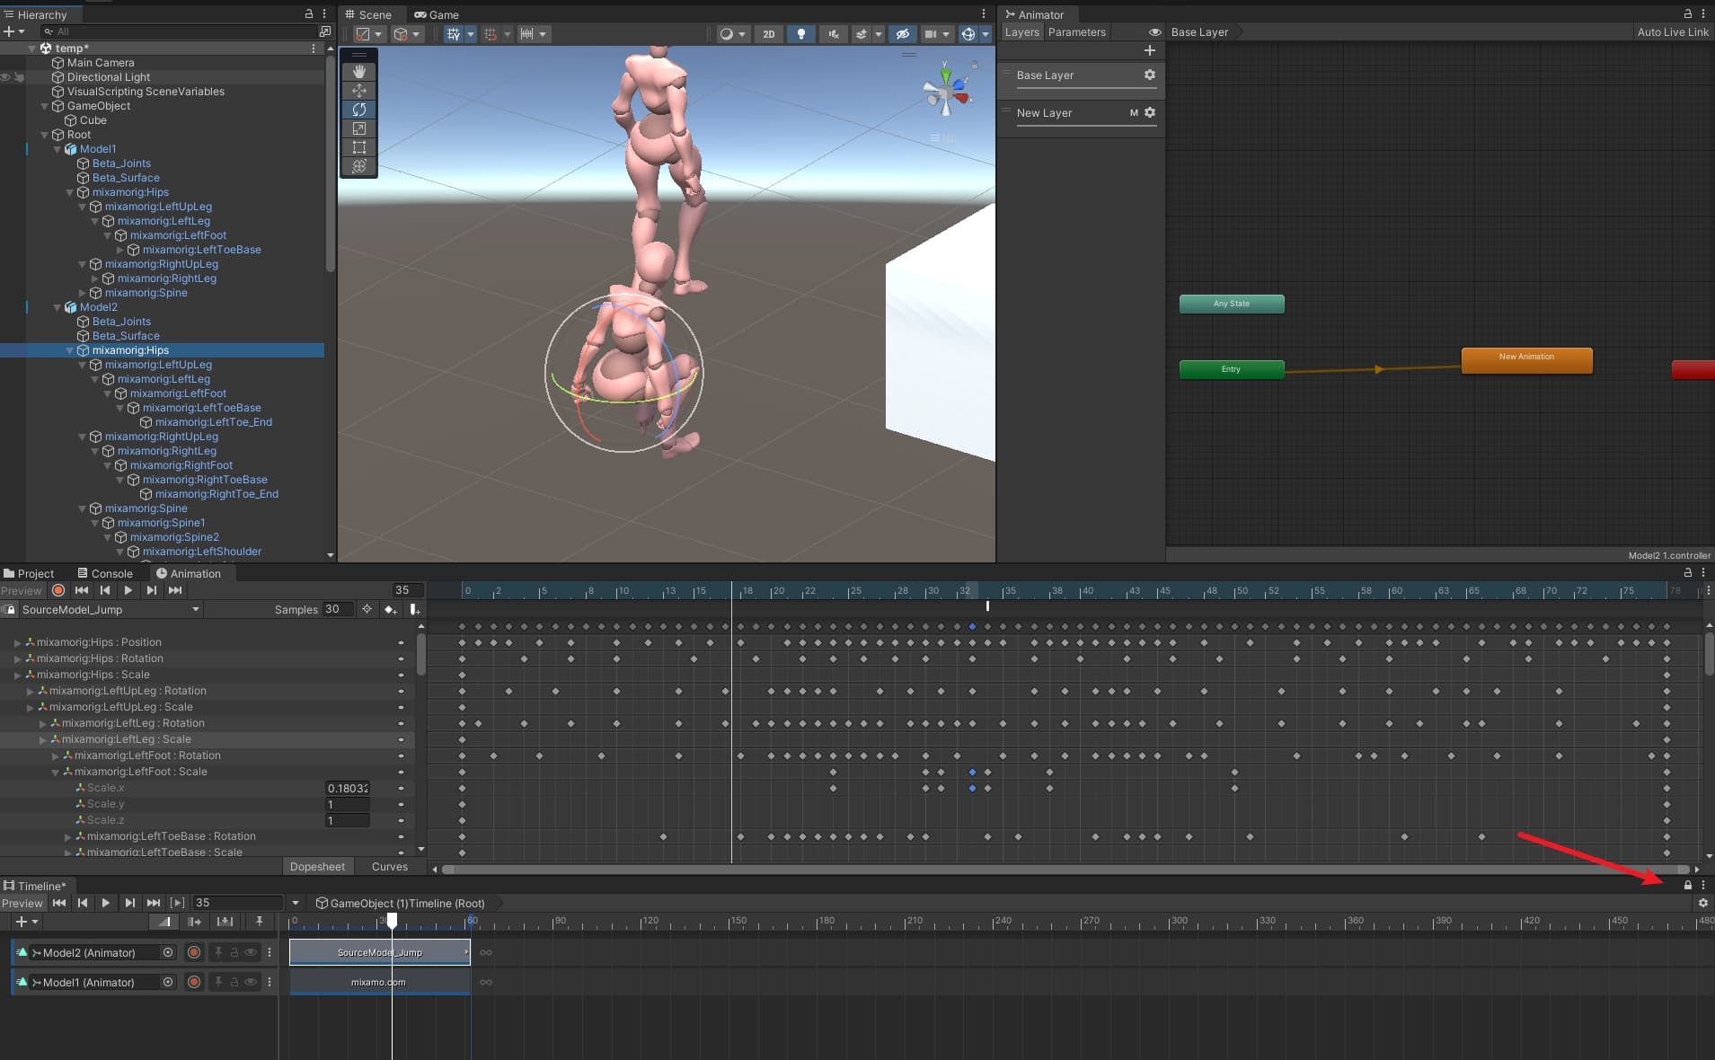The height and width of the screenshot is (1060, 1715).
Task: Toggle scene lighting with the bulb icon
Action: (x=800, y=33)
